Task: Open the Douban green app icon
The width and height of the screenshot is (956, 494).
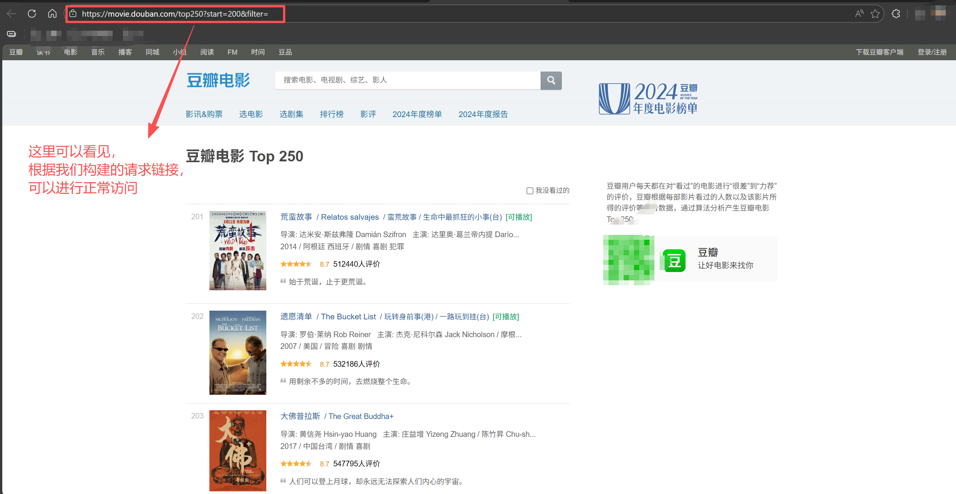Action: point(674,261)
